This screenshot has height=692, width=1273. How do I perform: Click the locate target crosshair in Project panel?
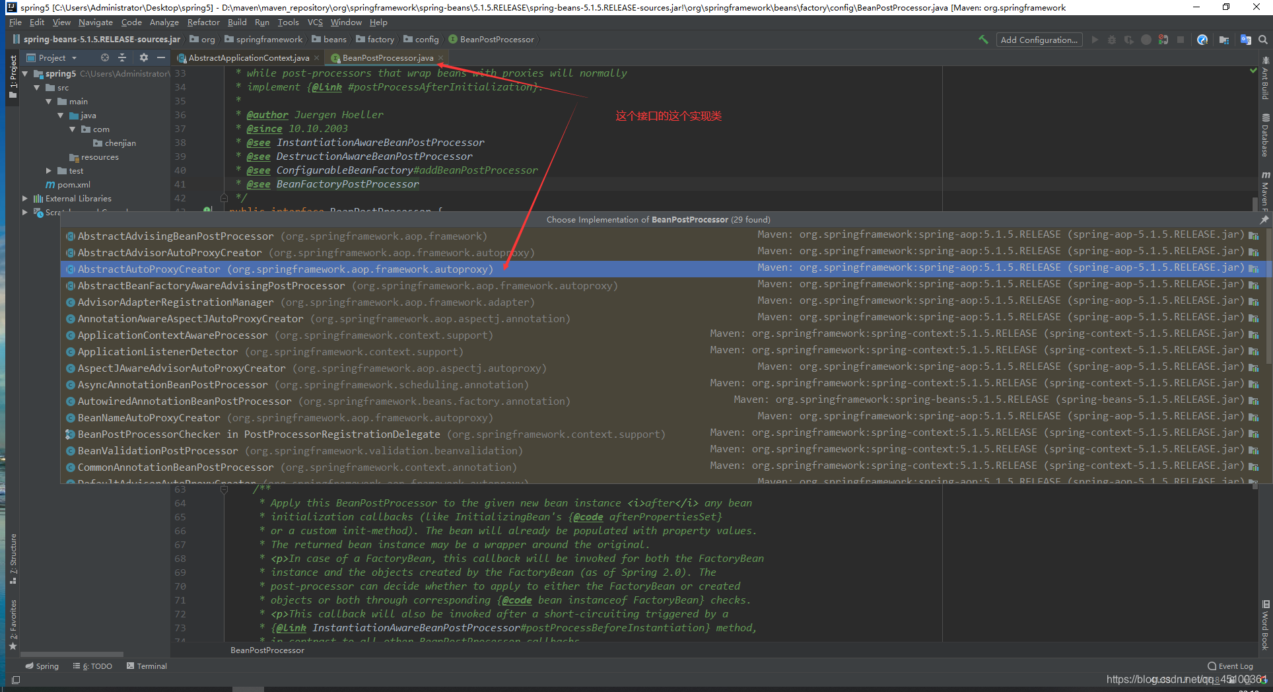click(104, 57)
